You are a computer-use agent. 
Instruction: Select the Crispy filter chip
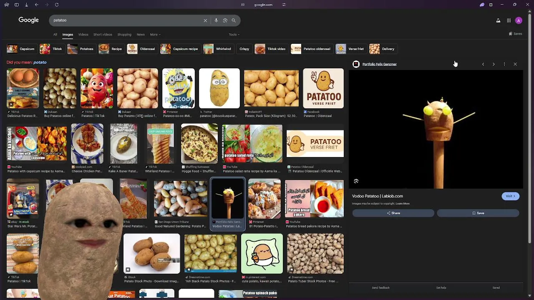[244, 49]
